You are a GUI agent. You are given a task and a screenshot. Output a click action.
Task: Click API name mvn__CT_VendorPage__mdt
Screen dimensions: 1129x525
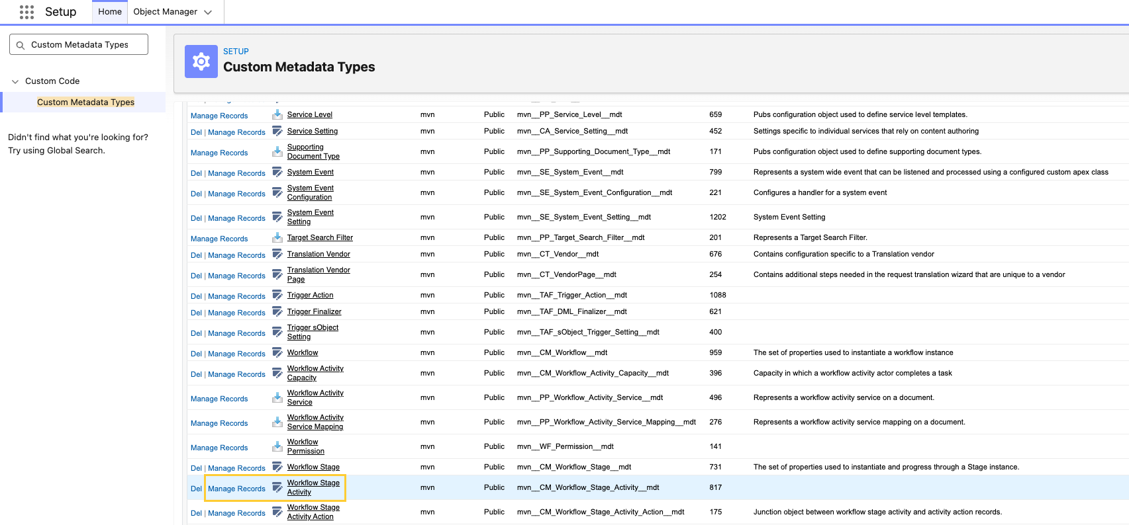(567, 274)
